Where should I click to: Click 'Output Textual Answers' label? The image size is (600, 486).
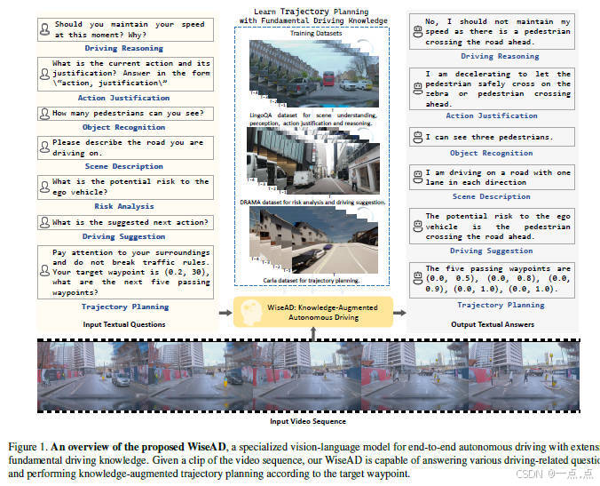(493, 324)
